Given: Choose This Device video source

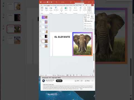Looking at the screenshot, I should (88, 24).
